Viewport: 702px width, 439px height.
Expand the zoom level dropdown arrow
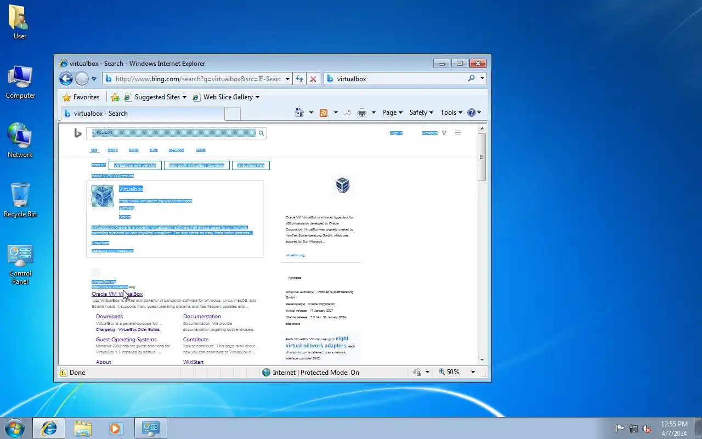pyautogui.click(x=473, y=372)
